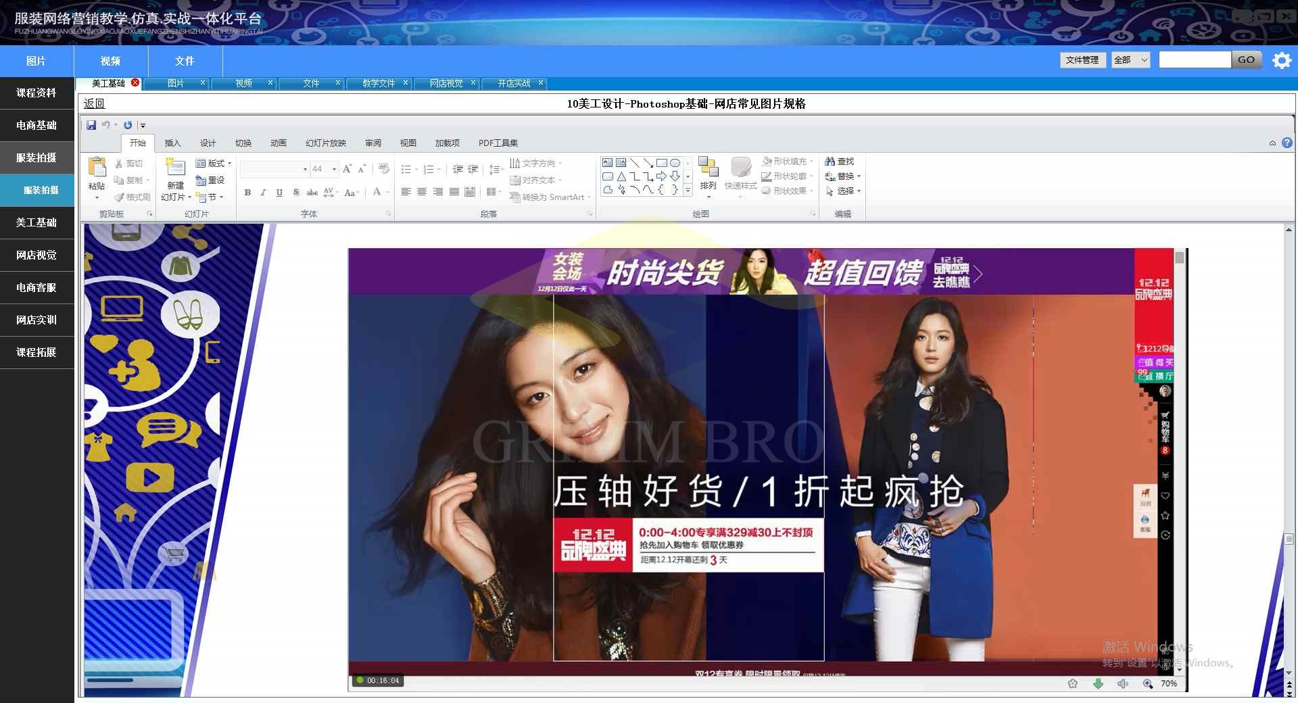Close the 美工基础 tab with red X

(x=135, y=82)
